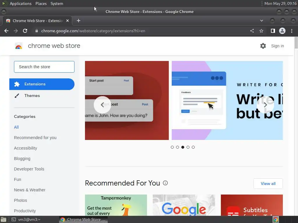Image resolution: width=298 pixels, height=223 pixels.
Task: Open the Blogging category
Action: (x=22, y=159)
